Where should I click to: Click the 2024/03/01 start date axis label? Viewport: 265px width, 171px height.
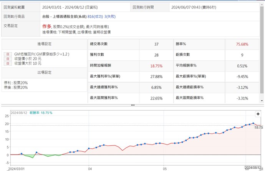16,169
